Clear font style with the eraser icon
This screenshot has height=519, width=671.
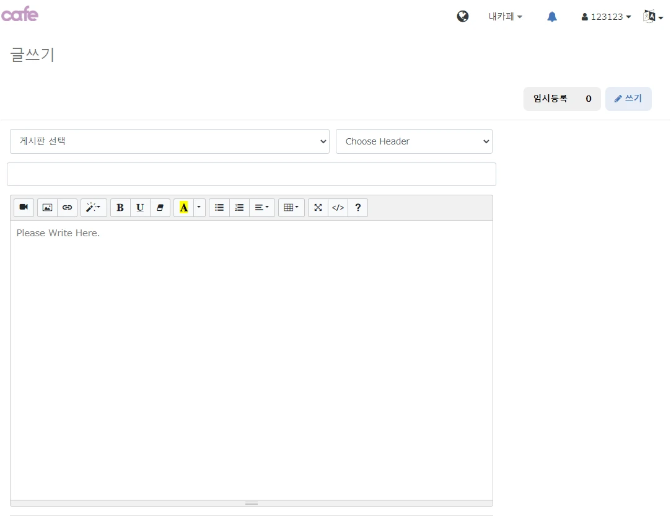pyautogui.click(x=160, y=208)
